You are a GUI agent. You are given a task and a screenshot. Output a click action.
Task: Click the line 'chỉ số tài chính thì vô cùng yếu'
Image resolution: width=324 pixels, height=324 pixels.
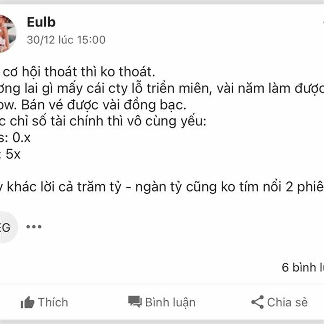tap(108, 121)
